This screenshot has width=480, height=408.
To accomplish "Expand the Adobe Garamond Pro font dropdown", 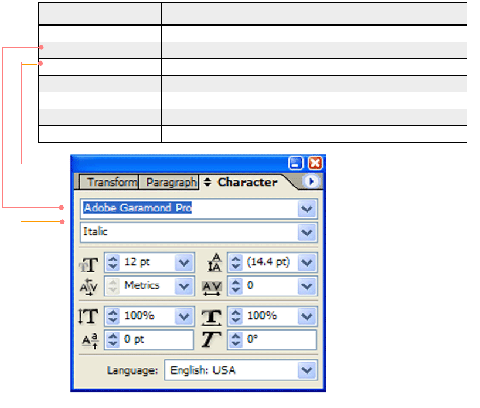I will [x=307, y=208].
